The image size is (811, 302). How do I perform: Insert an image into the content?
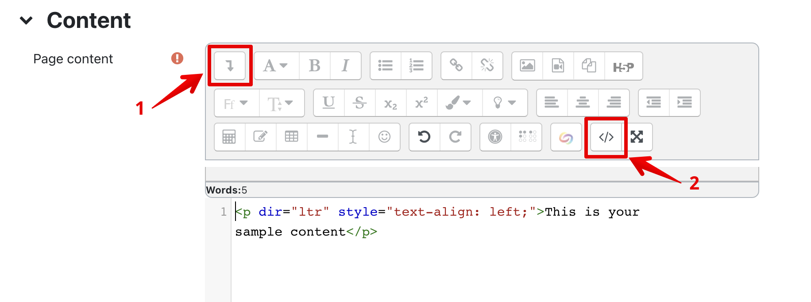(x=527, y=66)
